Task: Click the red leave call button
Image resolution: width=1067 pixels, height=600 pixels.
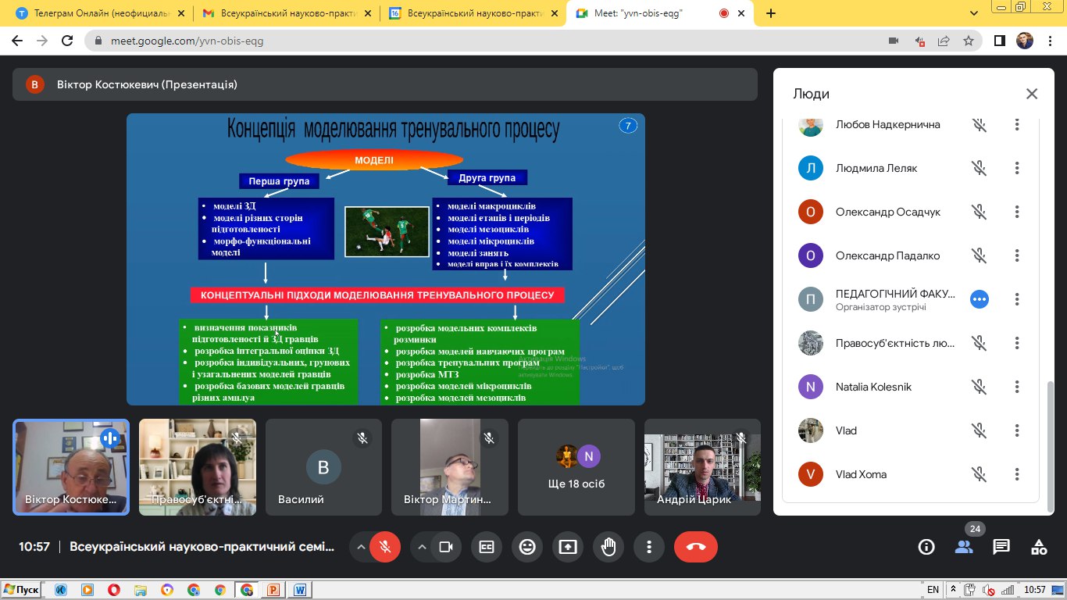Action: [695, 547]
